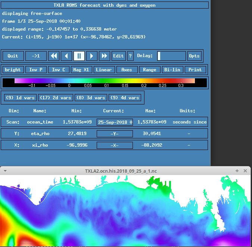This screenshot has height=247, width=252.
Task: Toggle Inv P to invert picture
Action: [36, 70]
